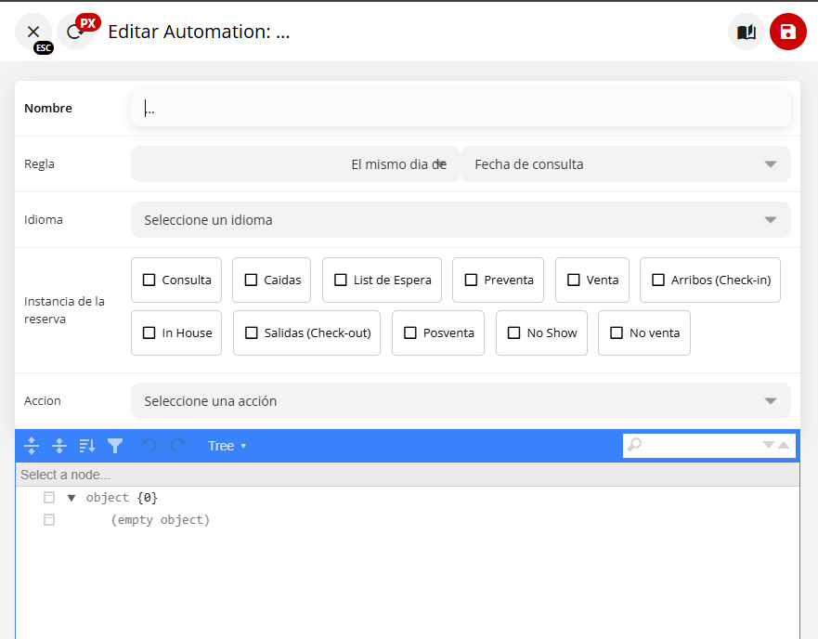Check the Venta instance option

pos(573,280)
